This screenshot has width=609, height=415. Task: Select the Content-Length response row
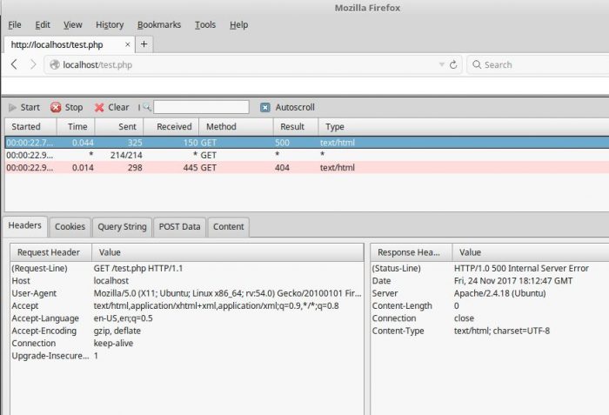490,305
